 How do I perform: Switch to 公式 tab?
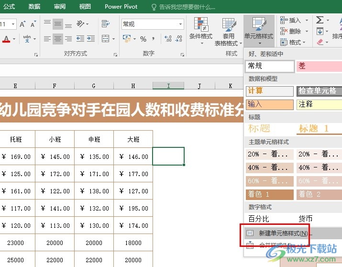[9, 7]
